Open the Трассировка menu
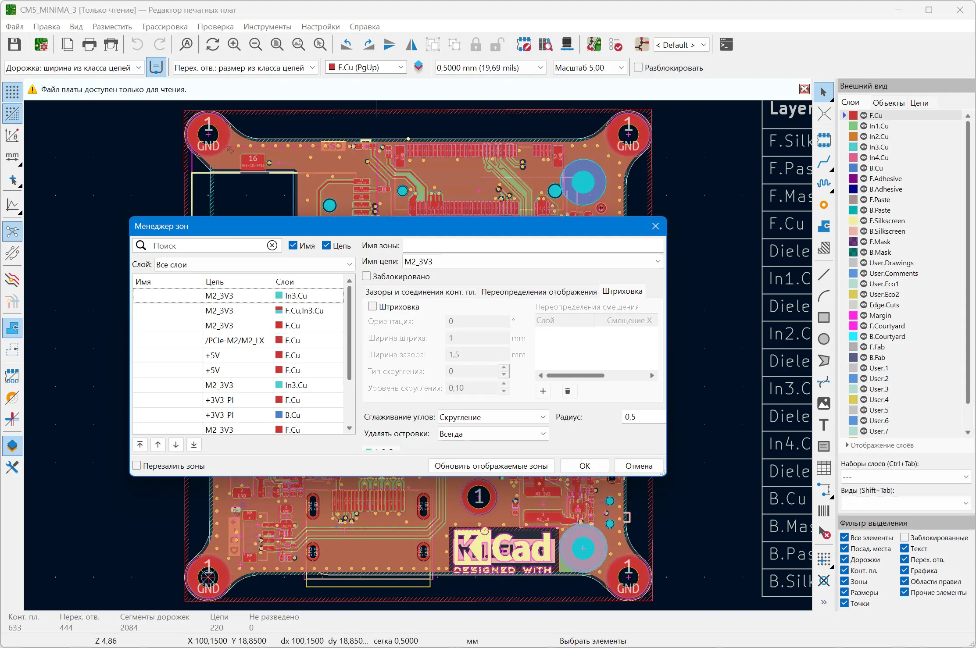 [x=164, y=27]
